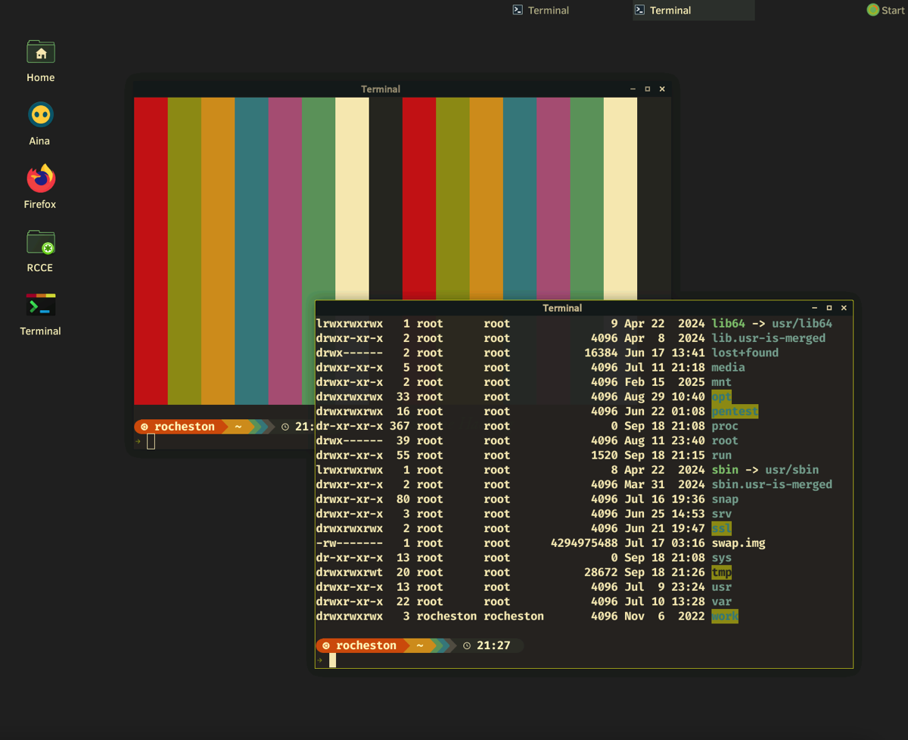Click the highlighted pentest directory name
Viewport: 908px width, 740px height.
[734, 412]
